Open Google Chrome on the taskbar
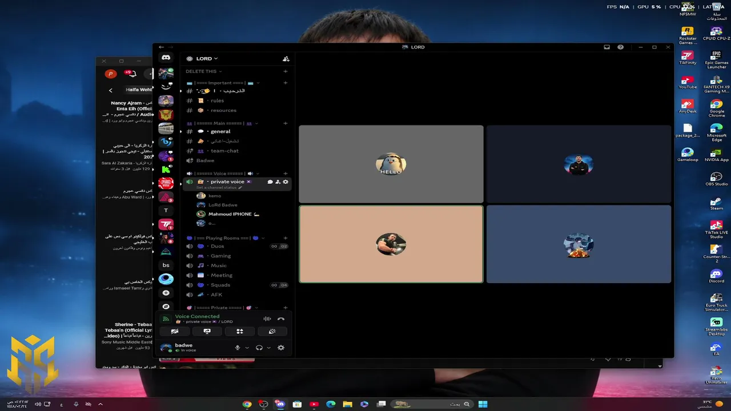Viewport: 731px width, 411px height. click(247, 404)
